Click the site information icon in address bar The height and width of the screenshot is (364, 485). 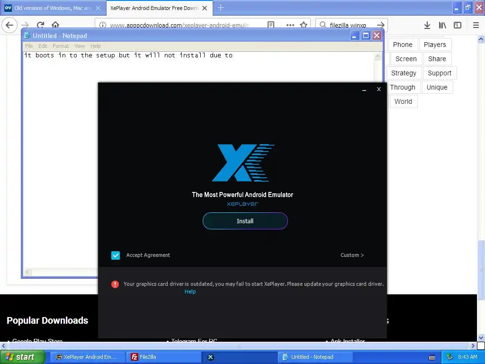pos(103,25)
